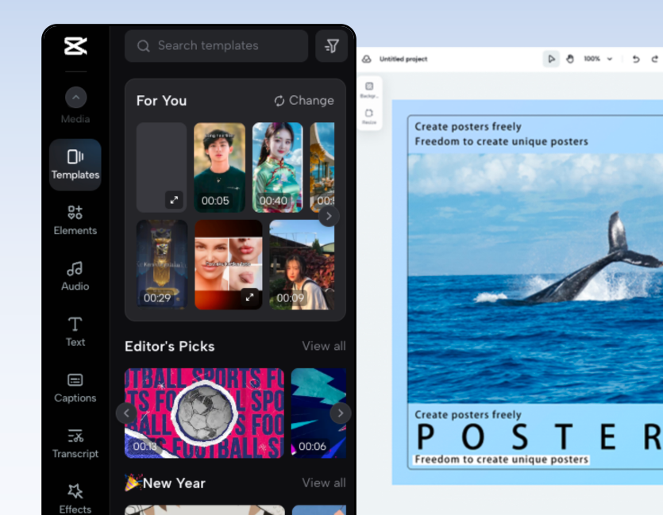Screen dimensions: 663x515
Task: Collapse the Media section with the up chevron
Action: click(x=75, y=97)
